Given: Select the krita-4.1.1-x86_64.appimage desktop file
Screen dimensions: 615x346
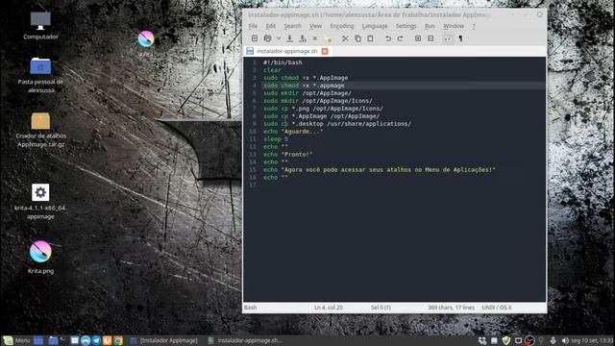Looking at the screenshot, I should [x=40, y=202].
